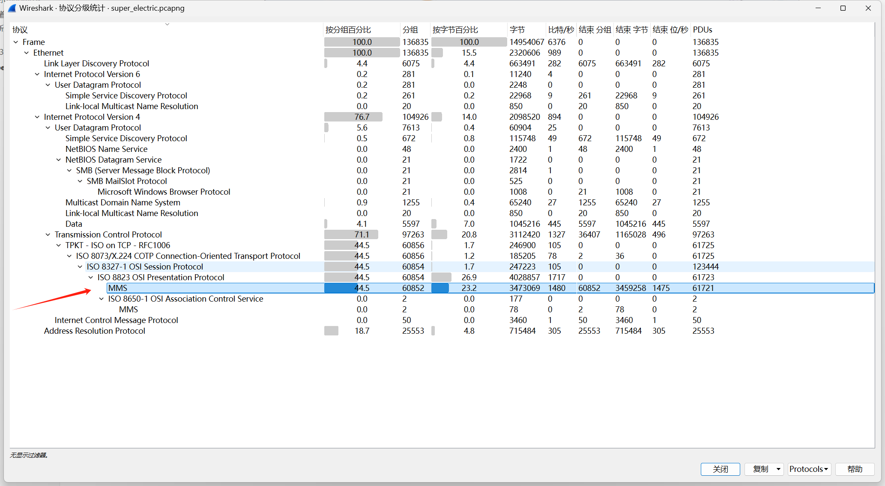Collapse ISO 8650-1 Association Control Service node
This screenshot has height=486, width=885.
click(x=102, y=299)
